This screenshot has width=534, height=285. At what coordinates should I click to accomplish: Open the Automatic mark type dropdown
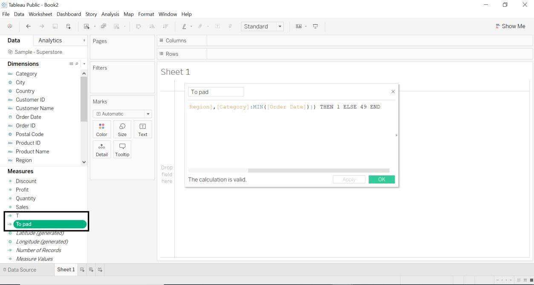click(148, 114)
